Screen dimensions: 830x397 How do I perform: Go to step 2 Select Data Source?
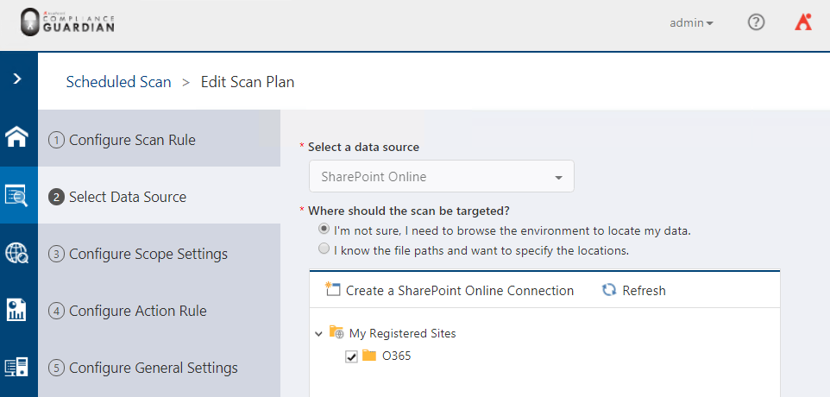tap(159, 197)
